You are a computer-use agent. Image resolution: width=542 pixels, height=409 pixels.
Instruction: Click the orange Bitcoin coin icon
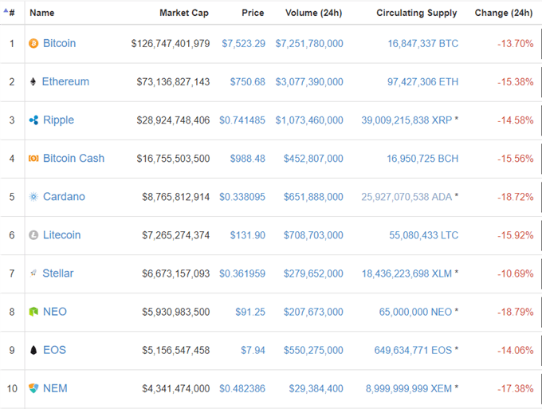pyautogui.click(x=33, y=44)
